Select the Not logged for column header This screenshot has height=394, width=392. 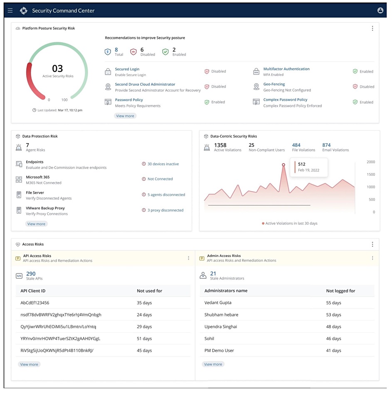(x=340, y=291)
